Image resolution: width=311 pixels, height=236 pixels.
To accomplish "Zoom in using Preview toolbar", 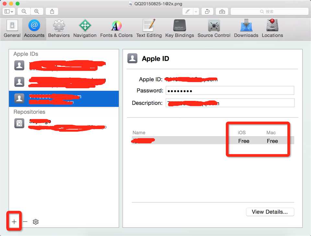I will click(x=37, y=12).
